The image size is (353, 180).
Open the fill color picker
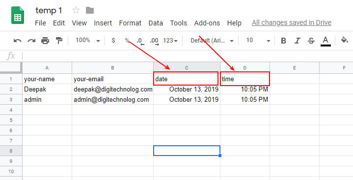(x=345, y=40)
